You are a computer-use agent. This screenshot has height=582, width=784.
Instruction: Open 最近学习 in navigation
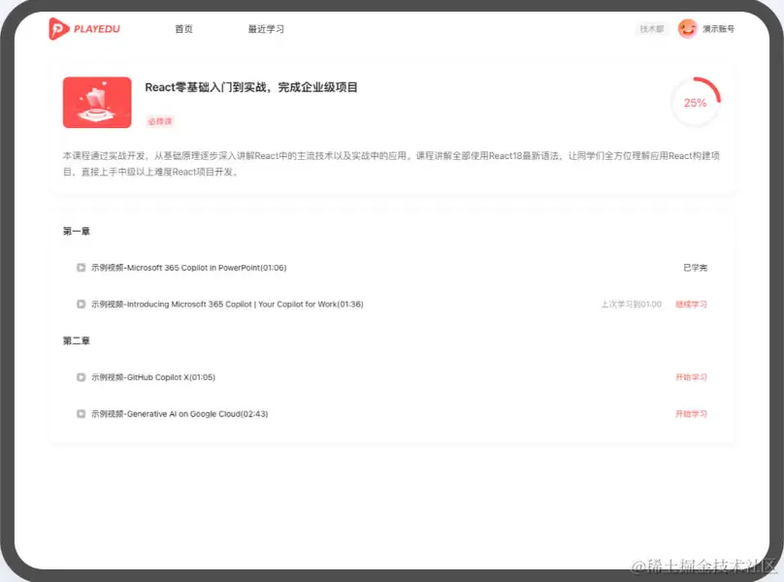266,29
